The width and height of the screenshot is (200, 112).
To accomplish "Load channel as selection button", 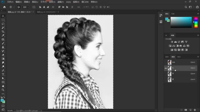I will (181, 110).
